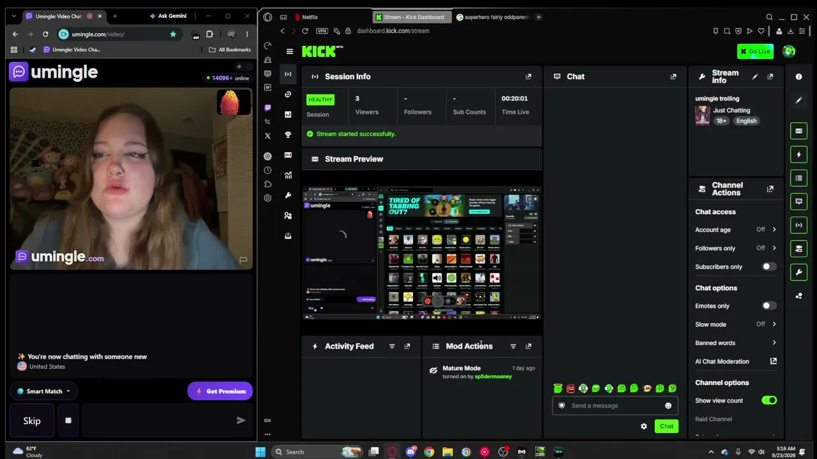Click the info icon on right rail
This screenshot has width=817, height=459.
(798, 76)
